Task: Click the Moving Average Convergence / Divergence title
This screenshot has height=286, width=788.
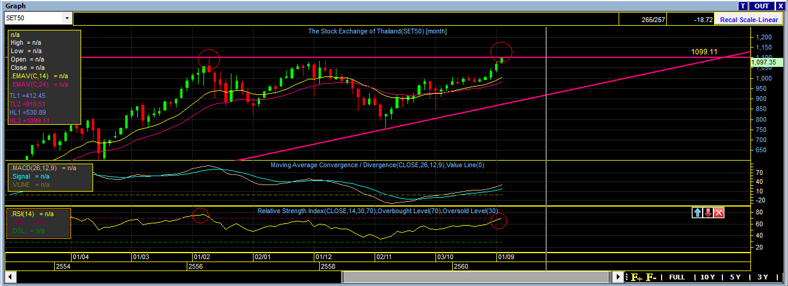Action: point(378,164)
